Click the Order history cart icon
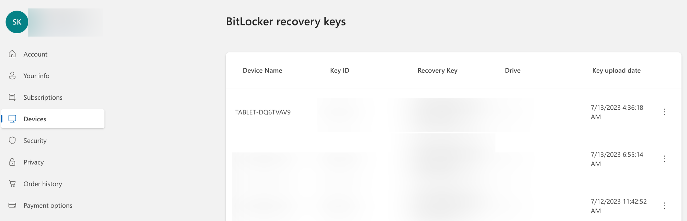Screen dimensions: 687x221 12,184
